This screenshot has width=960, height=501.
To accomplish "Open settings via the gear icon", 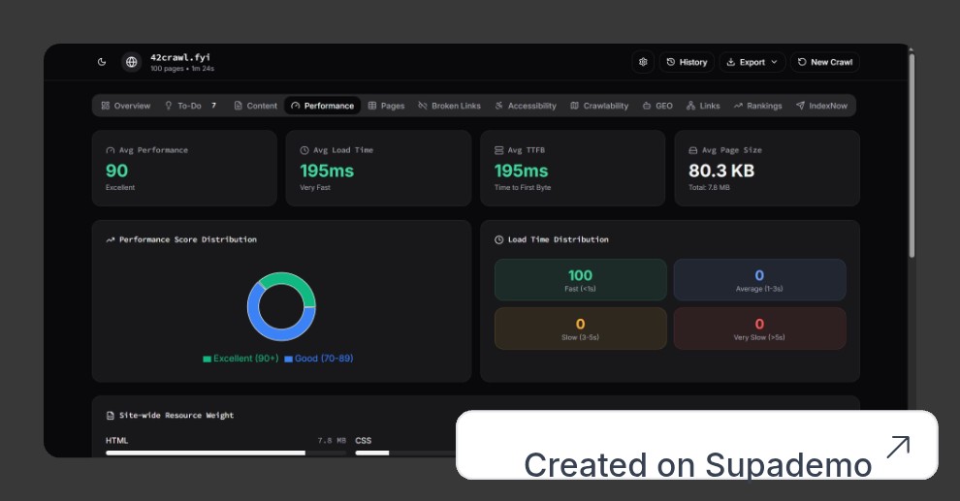I will point(643,62).
